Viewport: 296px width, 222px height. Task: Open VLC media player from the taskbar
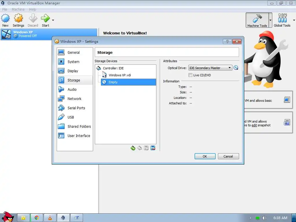[50, 218]
